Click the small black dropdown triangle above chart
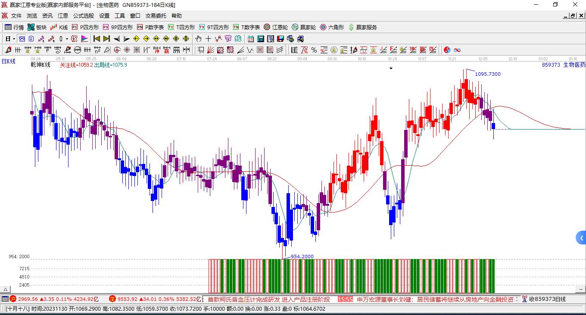586x315 pixels. [391, 68]
